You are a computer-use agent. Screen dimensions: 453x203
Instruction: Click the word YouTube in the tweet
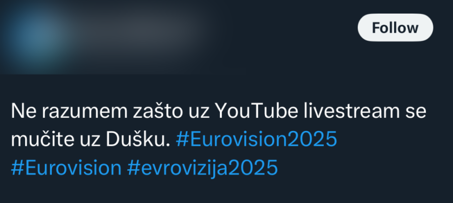(256, 111)
